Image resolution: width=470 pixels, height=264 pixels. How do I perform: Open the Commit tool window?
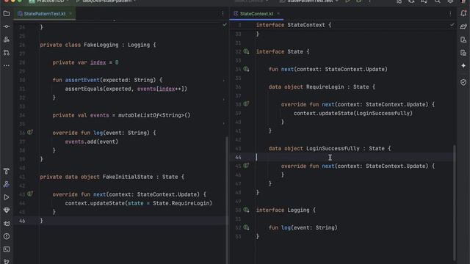coord(7,26)
